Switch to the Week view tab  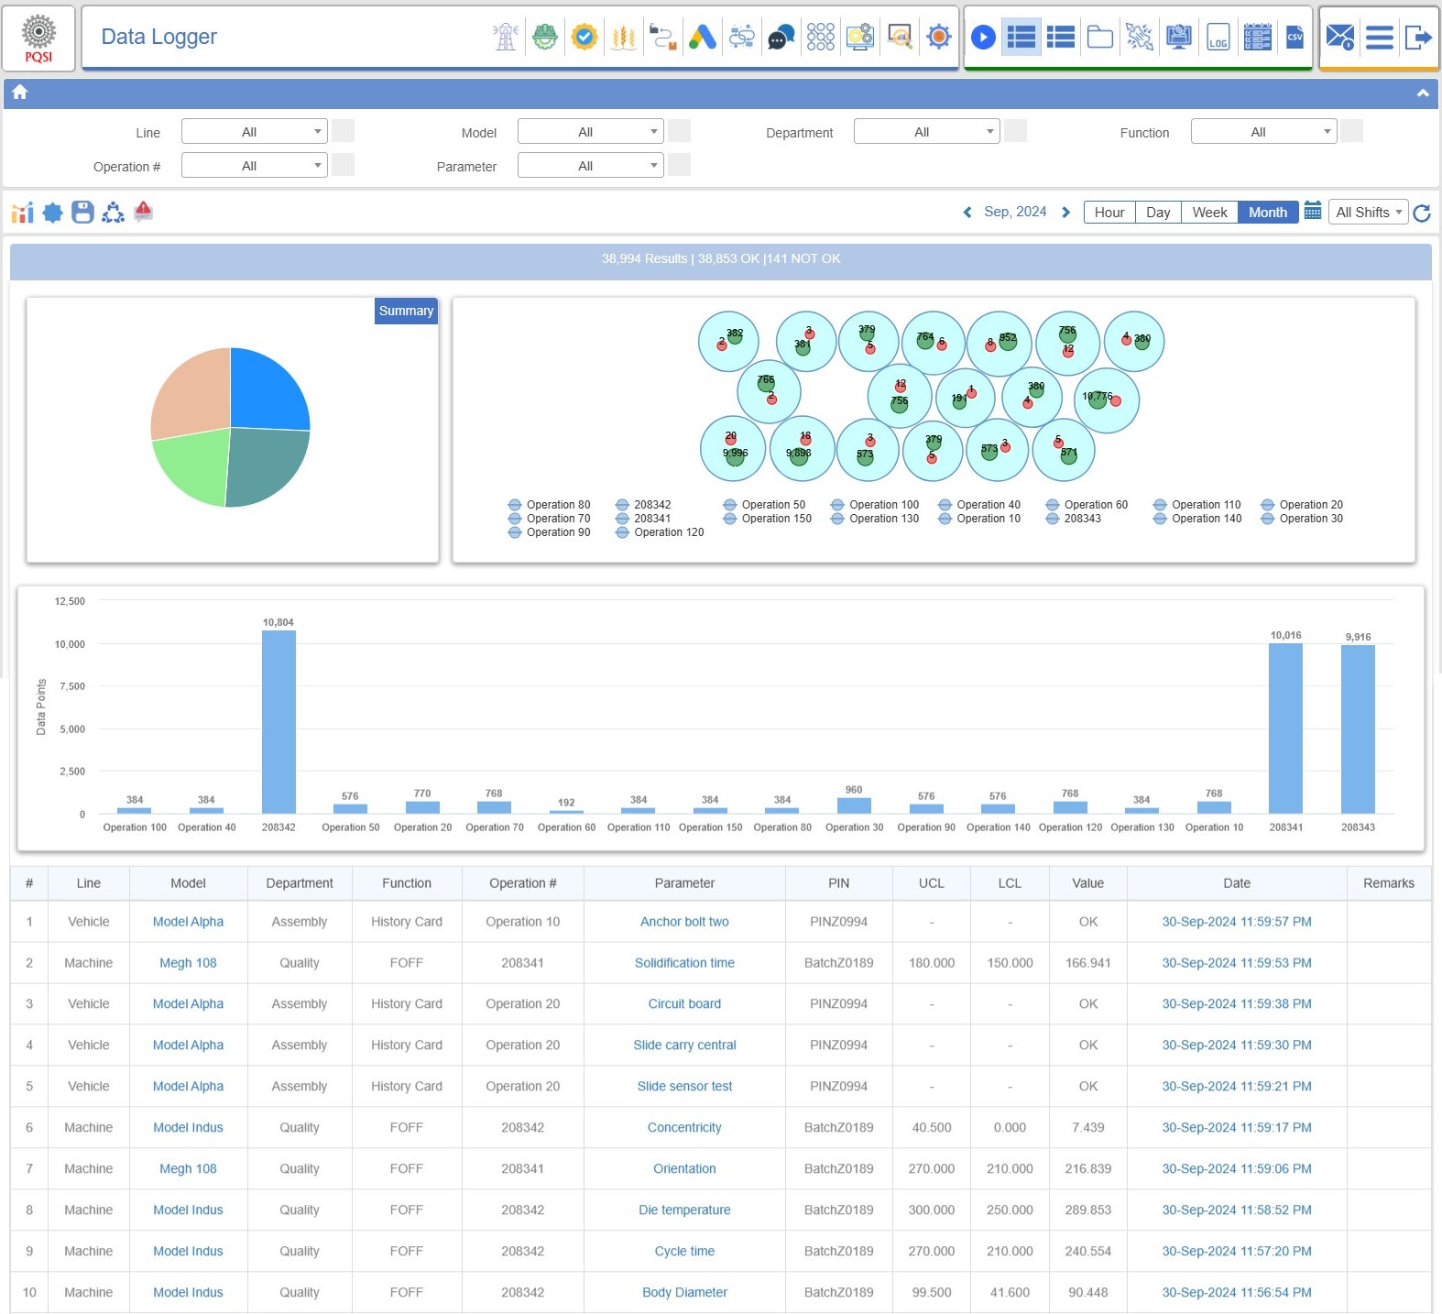click(x=1209, y=213)
